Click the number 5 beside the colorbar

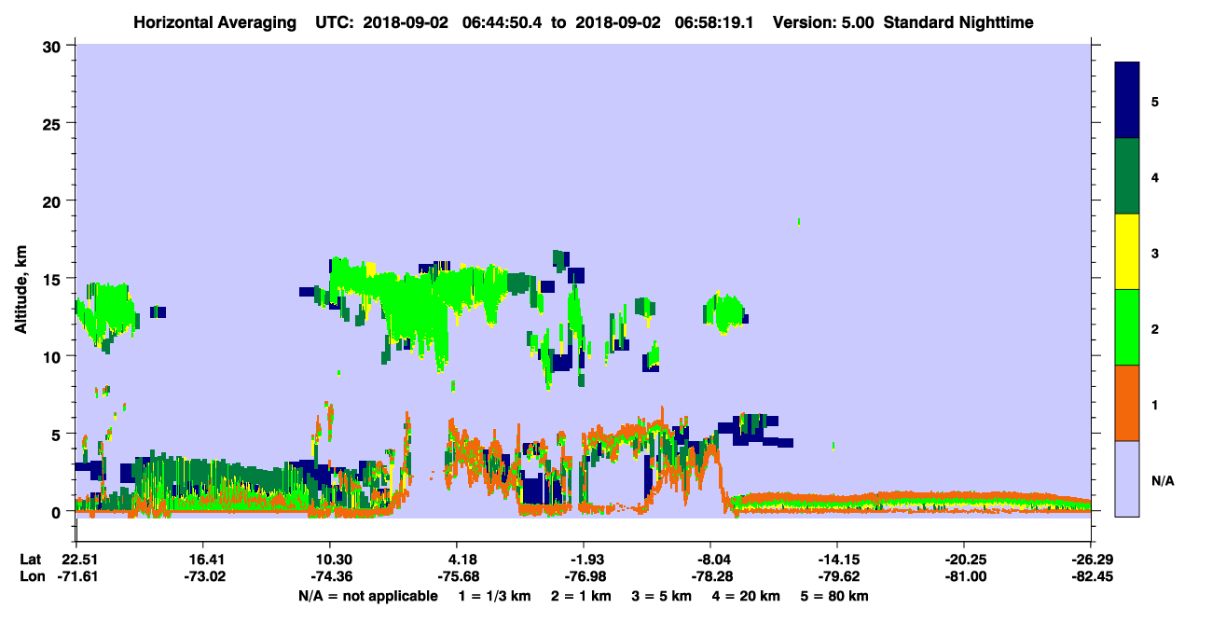coord(1155,101)
